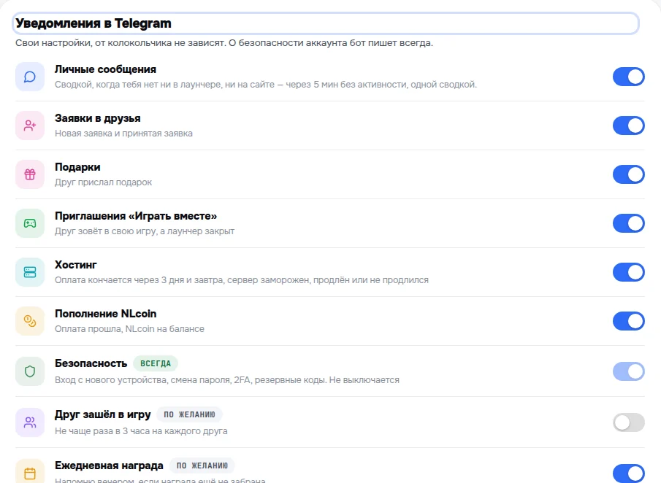The height and width of the screenshot is (483, 661).
Task: Click the Пополнение NLcoin title
Action: click(105, 314)
